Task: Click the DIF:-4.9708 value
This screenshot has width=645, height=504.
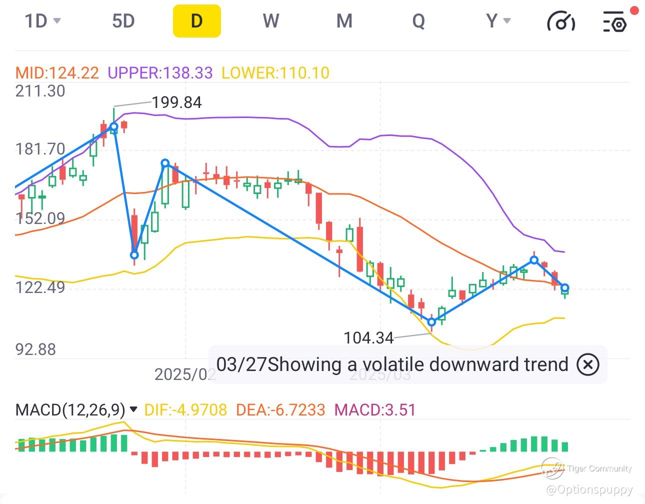Action: [x=185, y=410]
